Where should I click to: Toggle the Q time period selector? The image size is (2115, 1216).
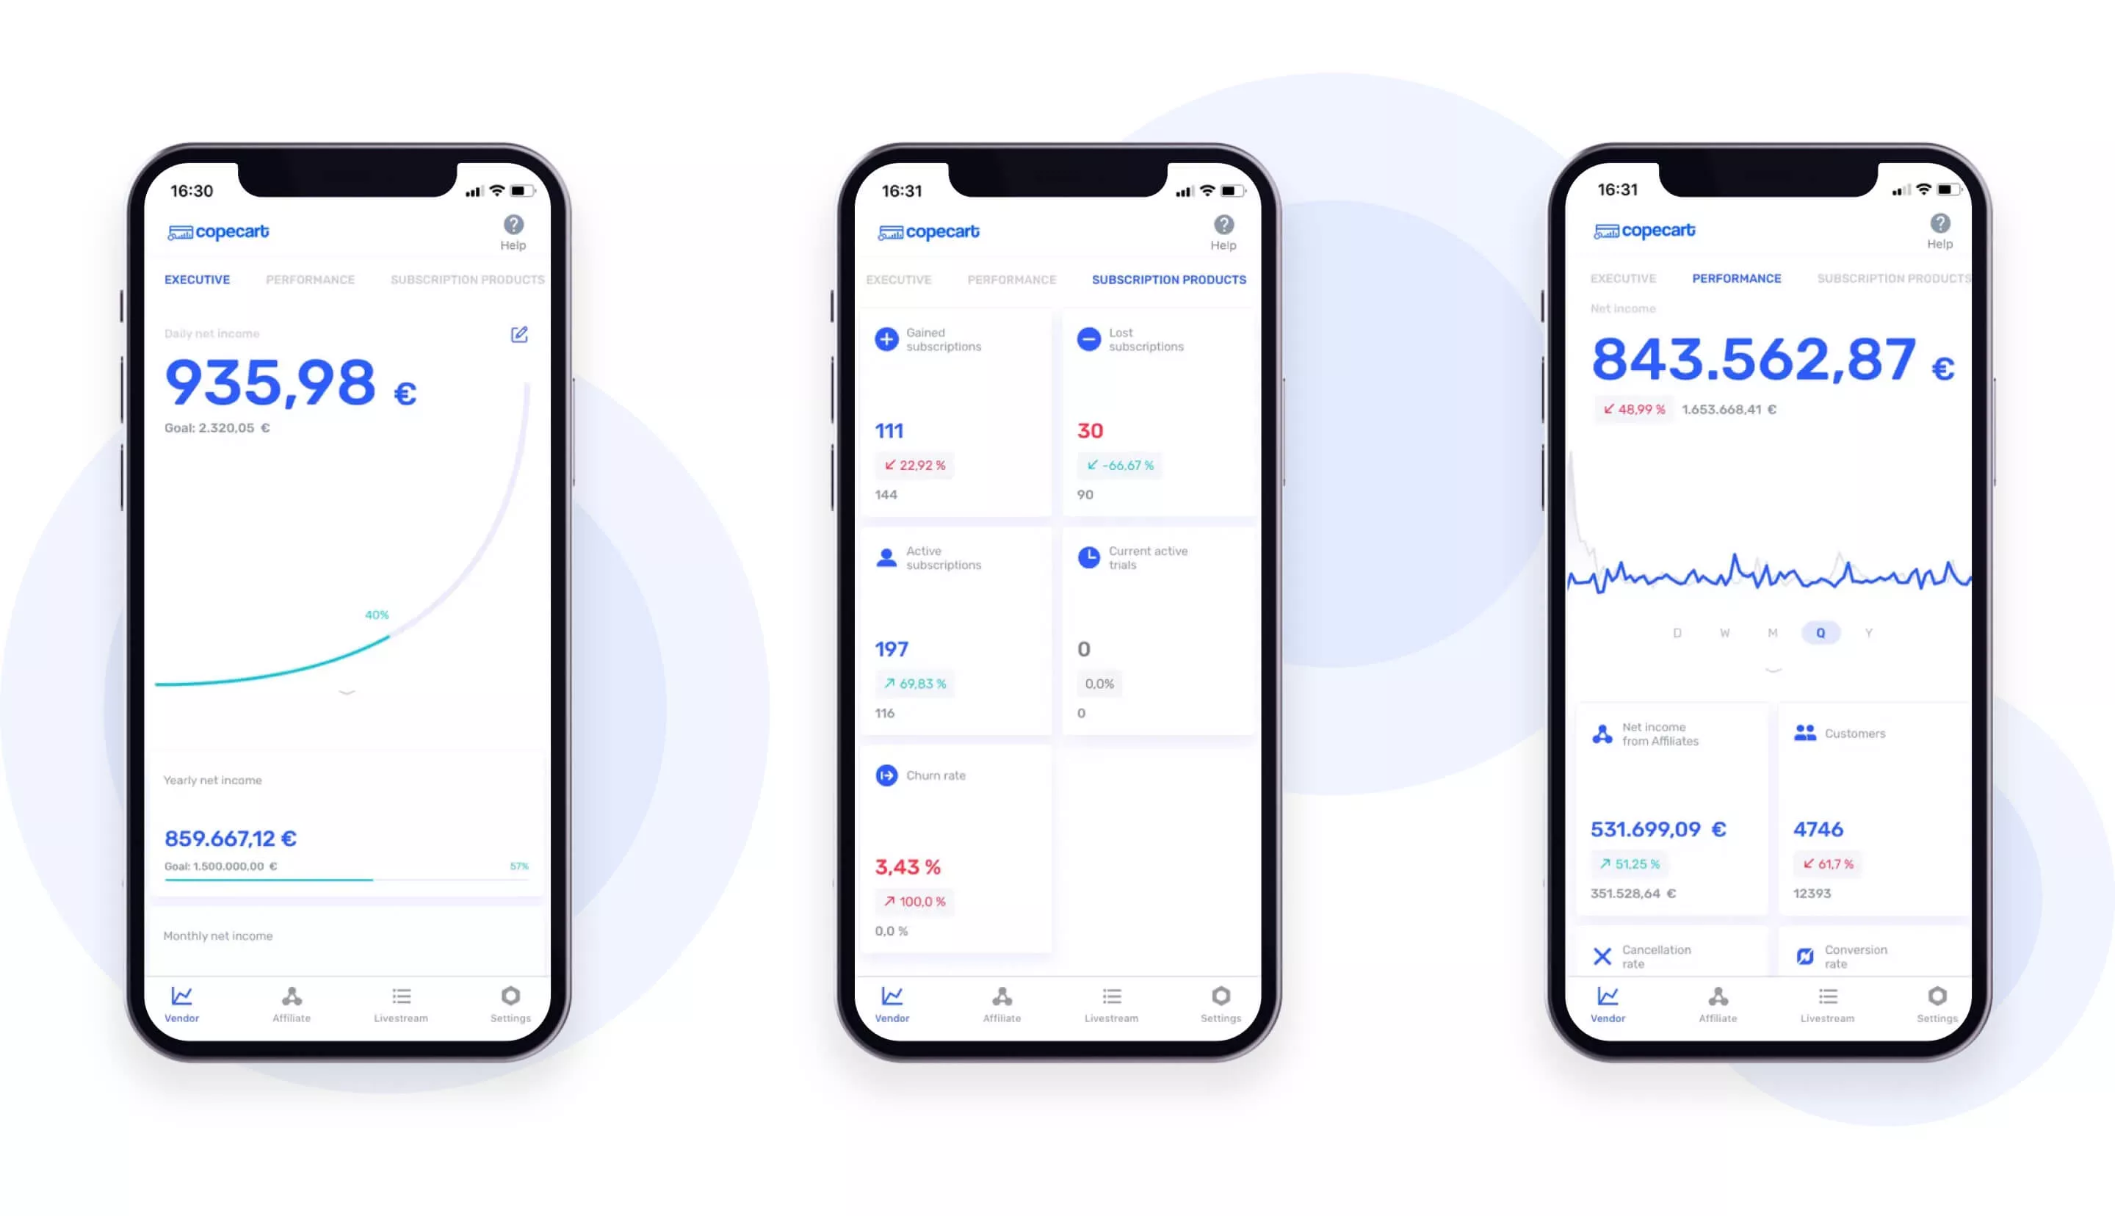point(1820,632)
